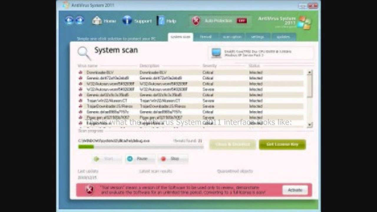Click the red shield icon in Trial version banner
377x212 pixels.
point(90,190)
